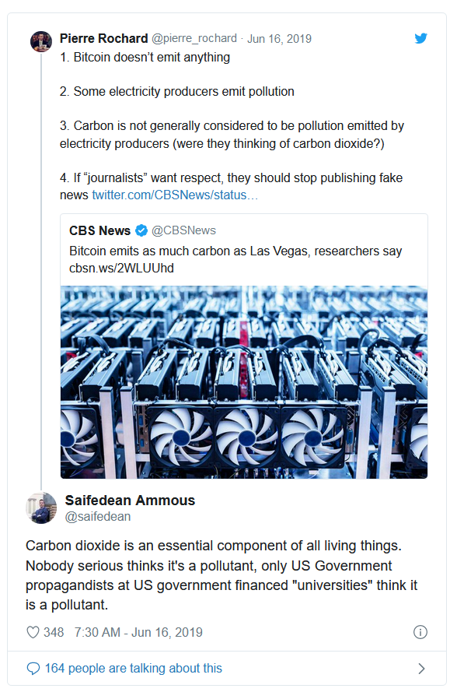The image size is (457, 692).
Task: Click the @pierre_rochard handle
Action: tap(194, 39)
